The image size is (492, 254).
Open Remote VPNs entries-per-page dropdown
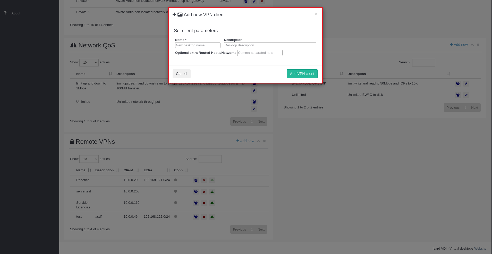[x=89, y=159]
